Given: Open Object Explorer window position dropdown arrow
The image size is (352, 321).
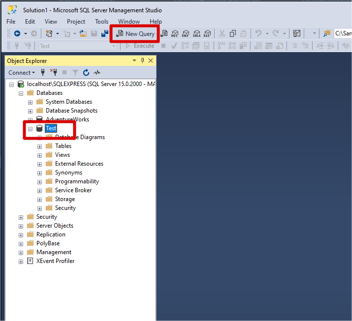Looking at the screenshot, I should click(134, 60).
